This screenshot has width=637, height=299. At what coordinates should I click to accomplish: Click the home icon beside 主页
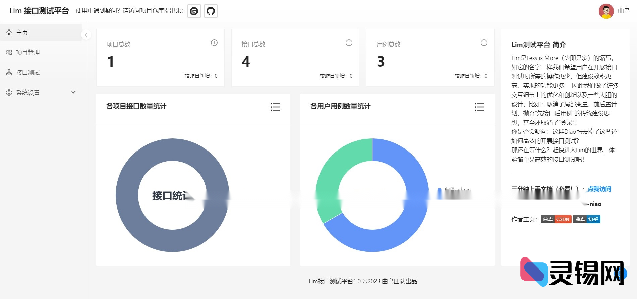[9, 32]
